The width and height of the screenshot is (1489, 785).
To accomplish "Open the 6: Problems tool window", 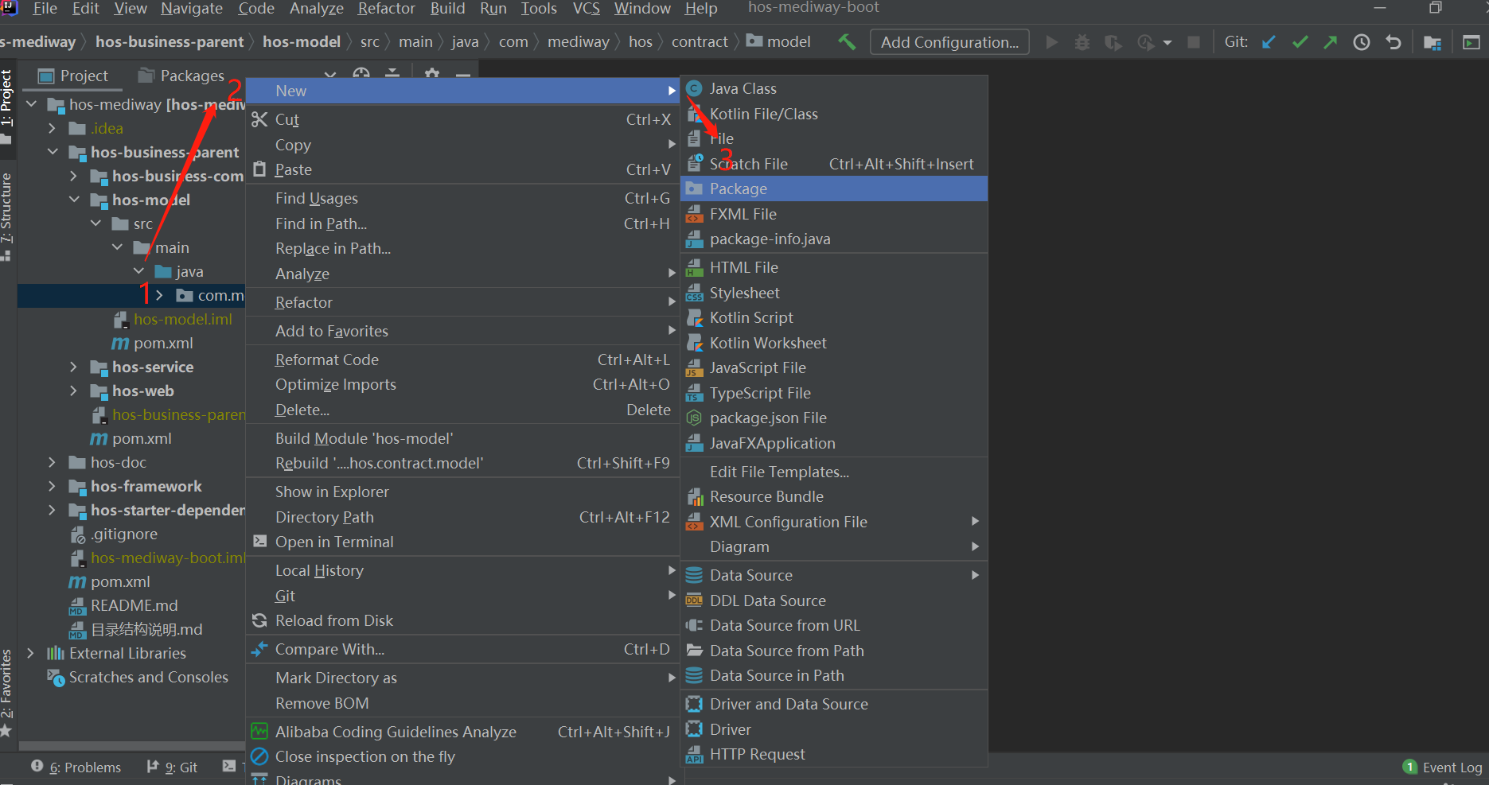I will tap(76, 767).
